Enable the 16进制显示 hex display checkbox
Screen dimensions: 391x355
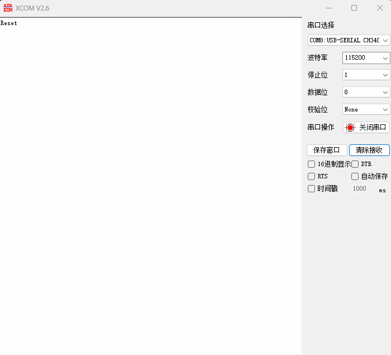[311, 164]
